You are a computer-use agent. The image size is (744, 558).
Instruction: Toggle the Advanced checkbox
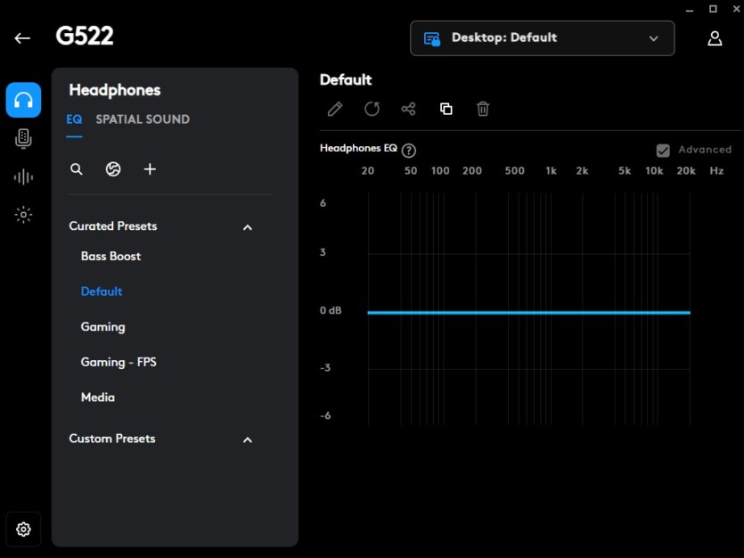click(x=663, y=151)
